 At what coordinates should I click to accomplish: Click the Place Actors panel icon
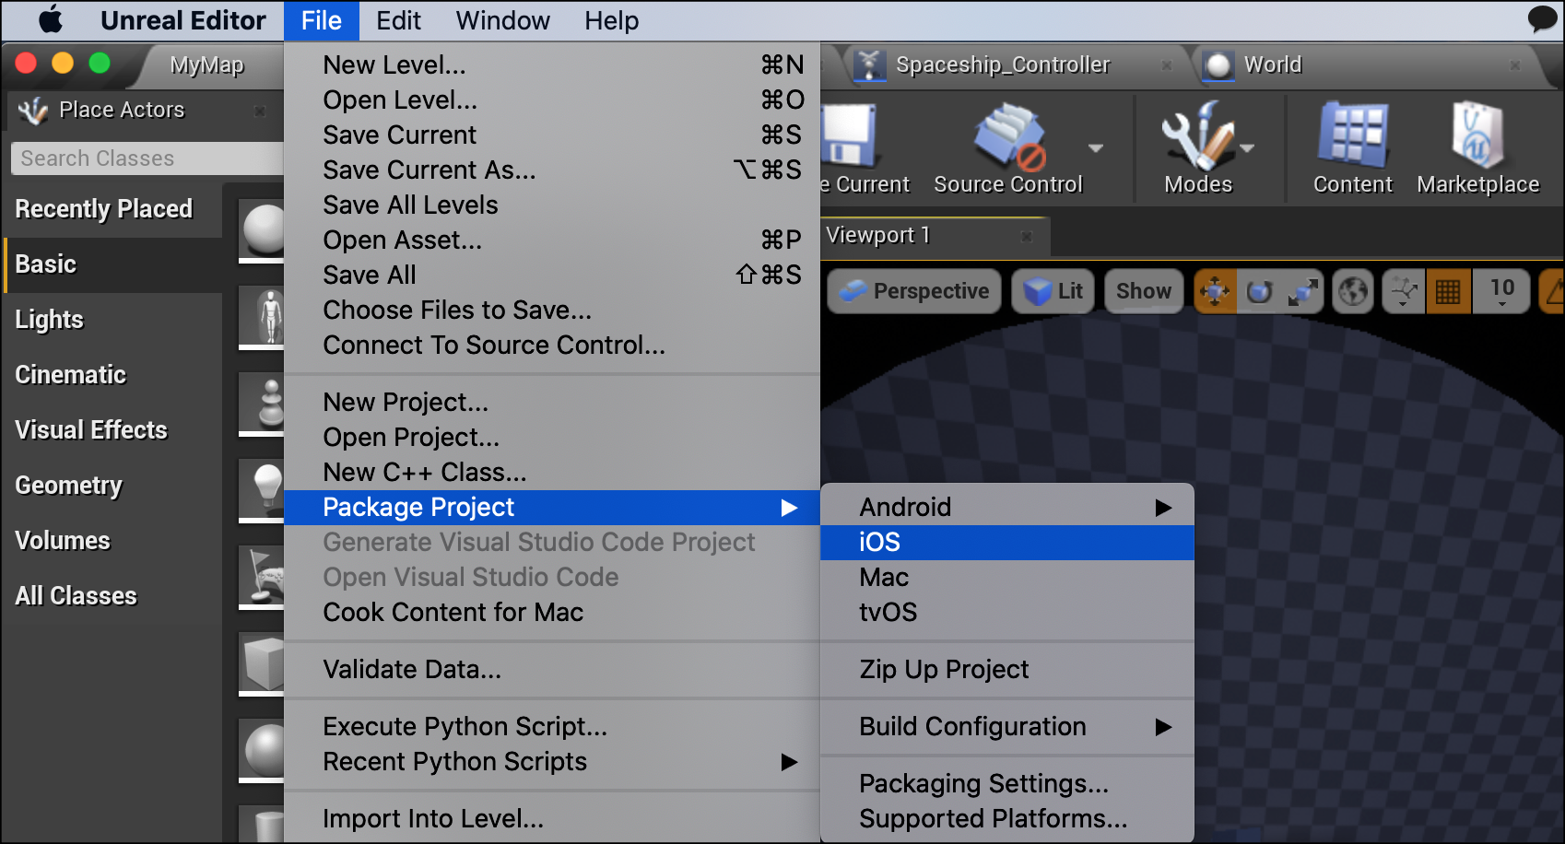[33, 111]
